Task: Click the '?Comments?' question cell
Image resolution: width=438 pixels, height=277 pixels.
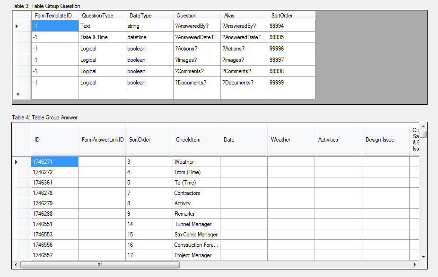Action: 197,71
